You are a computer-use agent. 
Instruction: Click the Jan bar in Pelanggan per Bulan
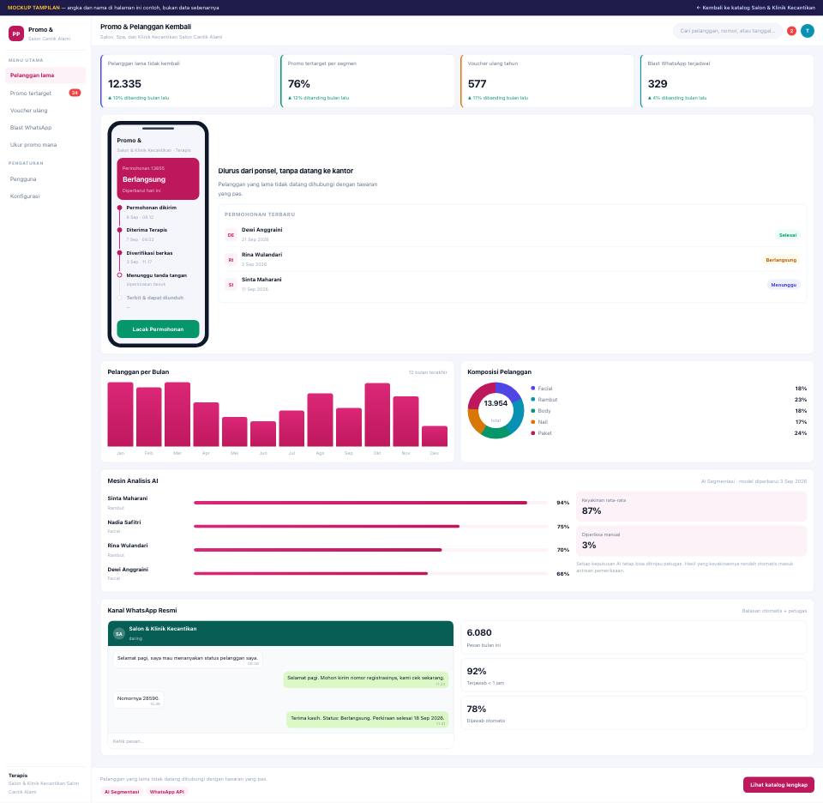[x=120, y=414]
